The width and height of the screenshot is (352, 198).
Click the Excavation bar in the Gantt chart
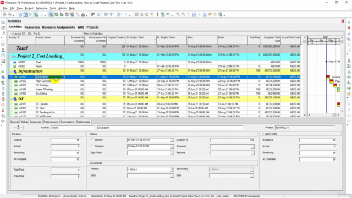328,77
